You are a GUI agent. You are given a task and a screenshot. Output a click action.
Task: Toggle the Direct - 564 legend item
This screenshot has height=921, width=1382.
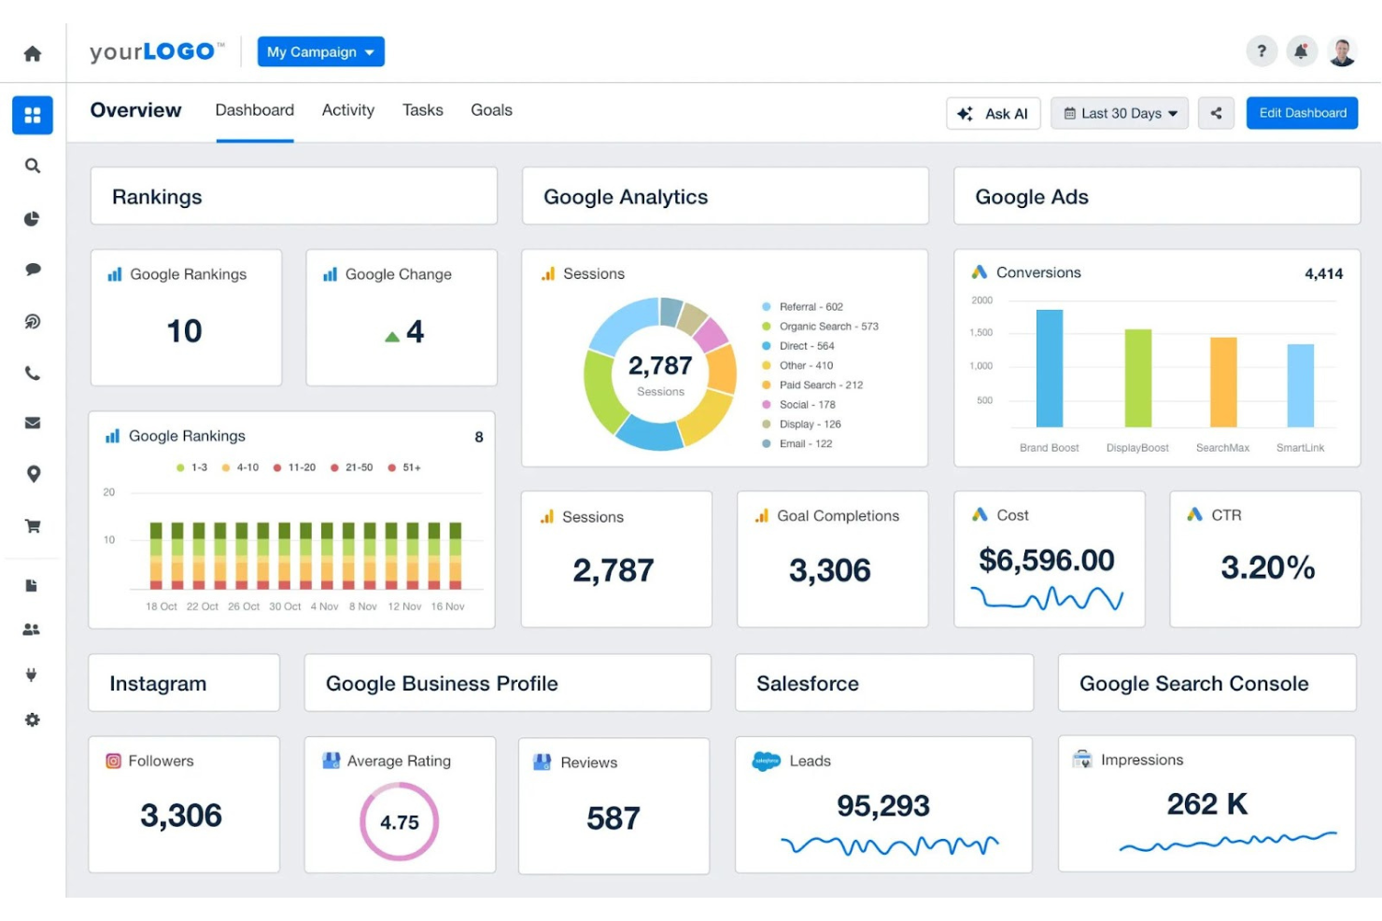pyautogui.click(x=798, y=346)
